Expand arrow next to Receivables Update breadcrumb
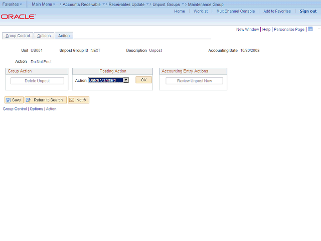 (x=147, y=4)
